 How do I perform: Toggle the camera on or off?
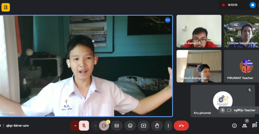click(104, 126)
